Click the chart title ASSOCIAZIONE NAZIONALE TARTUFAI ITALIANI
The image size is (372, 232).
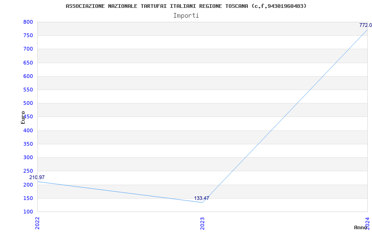tap(186, 6)
